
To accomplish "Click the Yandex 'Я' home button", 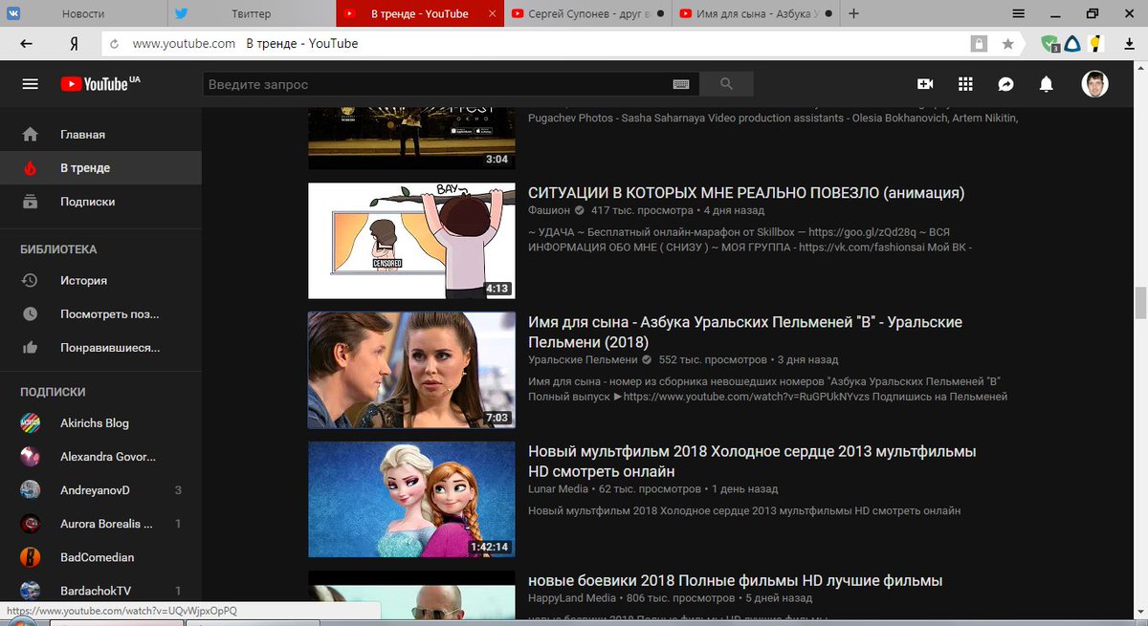I will coord(74,44).
